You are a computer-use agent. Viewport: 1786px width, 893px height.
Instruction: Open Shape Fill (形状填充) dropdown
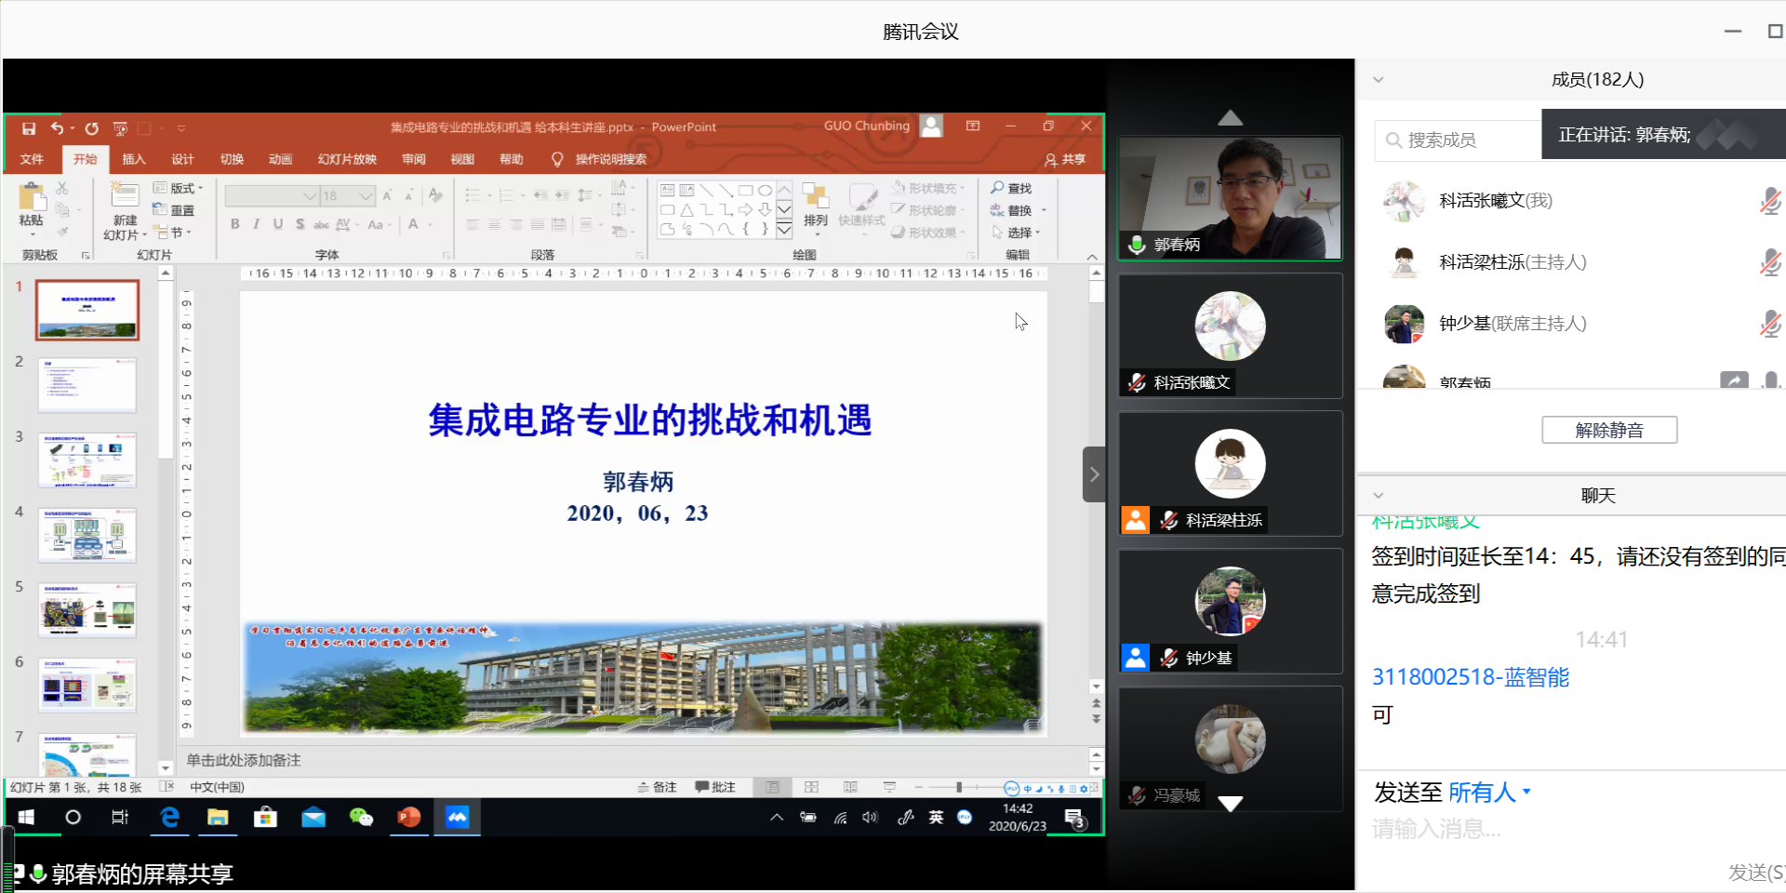coord(927,188)
